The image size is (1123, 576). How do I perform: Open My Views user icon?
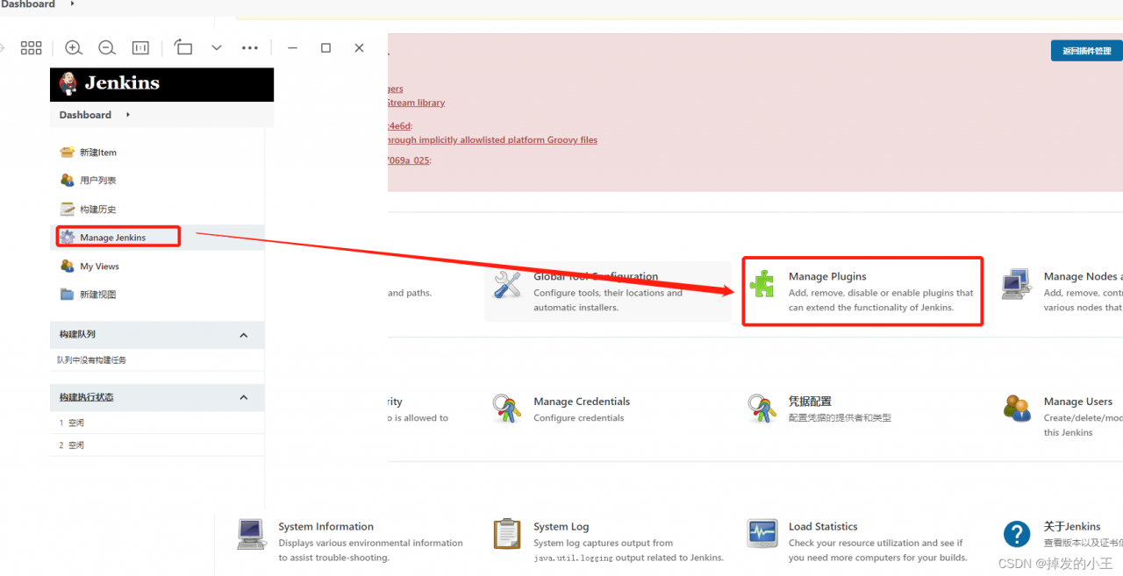pyautogui.click(x=67, y=266)
